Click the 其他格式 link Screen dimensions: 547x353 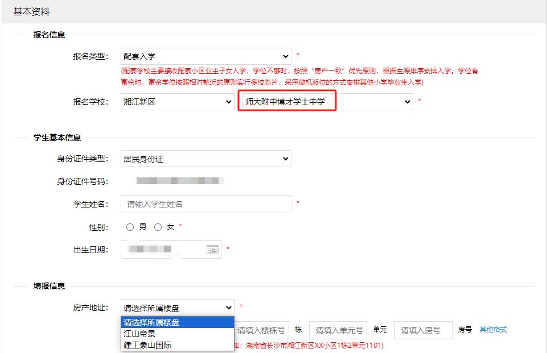[493, 330]
